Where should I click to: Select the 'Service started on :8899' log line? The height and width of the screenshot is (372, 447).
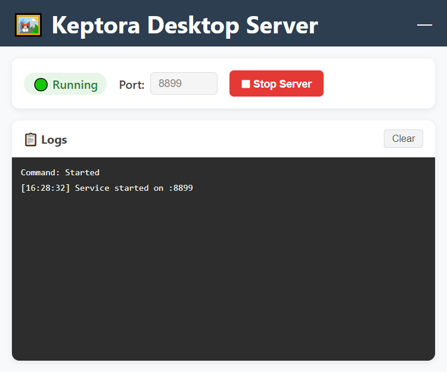click(107, 188)
